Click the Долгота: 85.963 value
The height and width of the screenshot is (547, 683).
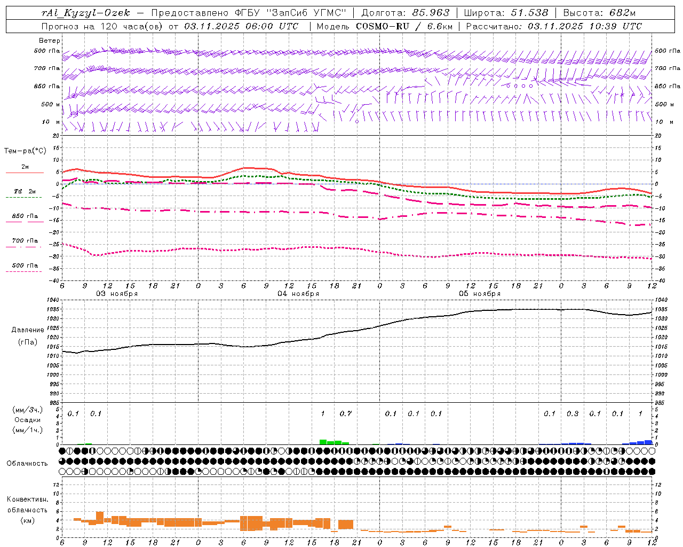pos(406,13)
